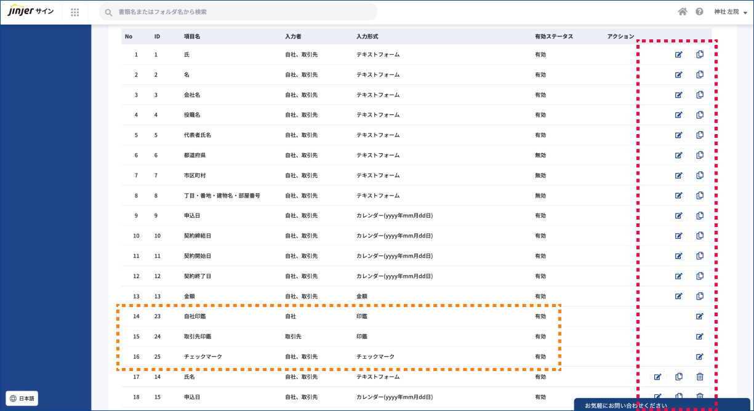
Task: Expand the 神社 左院 user dropdown
Action: point(730,12)
